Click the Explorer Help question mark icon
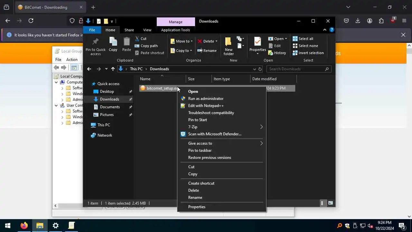Viewport: 412px width, 232px height. tap(332, 30)
